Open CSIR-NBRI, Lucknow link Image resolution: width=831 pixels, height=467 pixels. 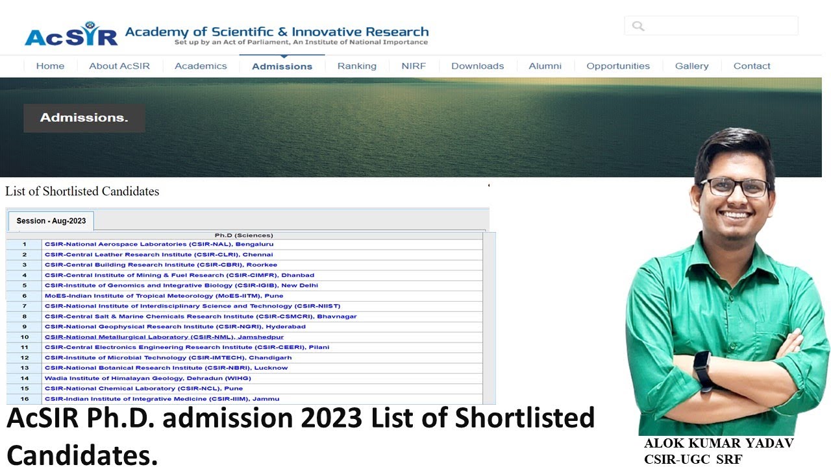pos(166,368)
